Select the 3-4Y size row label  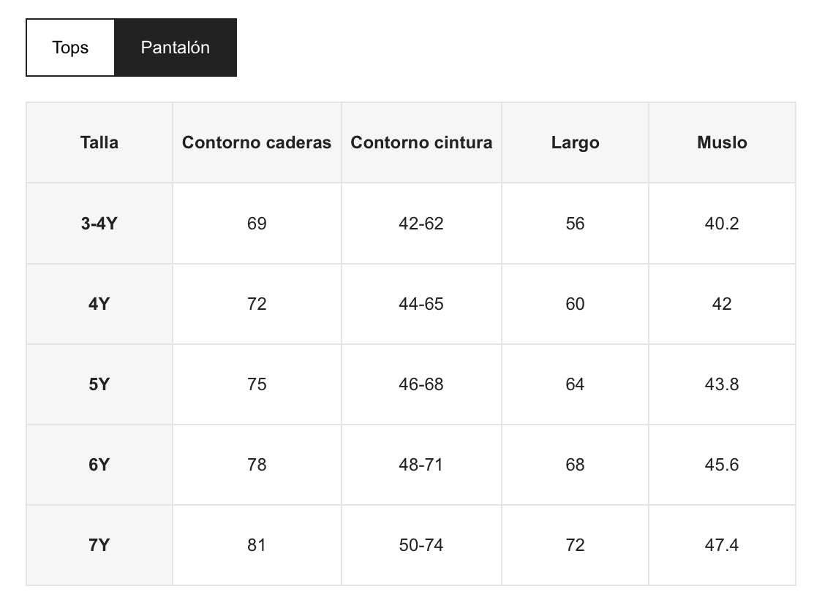point(99,224)
